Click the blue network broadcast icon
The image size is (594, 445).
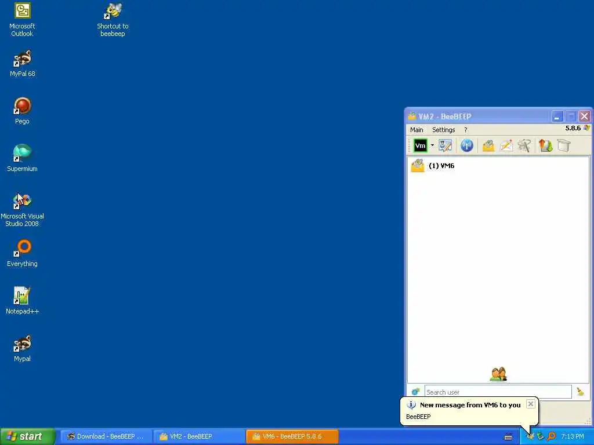pos(467,145)
